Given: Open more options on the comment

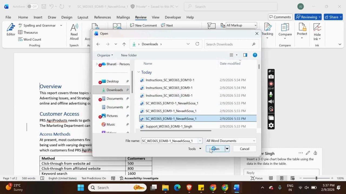Looking at the screenshot, I should tap(301, 153).
